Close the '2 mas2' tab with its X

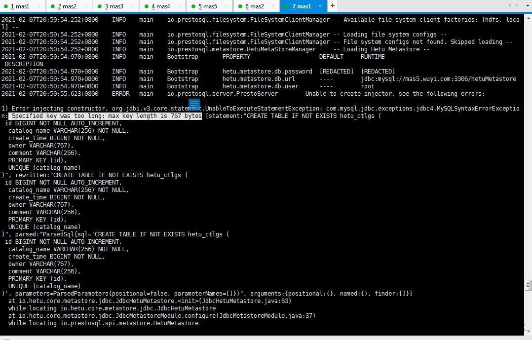click(85, 6)
